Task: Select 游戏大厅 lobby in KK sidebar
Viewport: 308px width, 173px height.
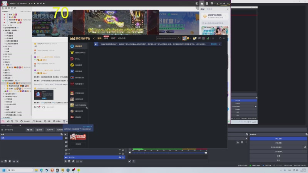Action: [78, 46]
